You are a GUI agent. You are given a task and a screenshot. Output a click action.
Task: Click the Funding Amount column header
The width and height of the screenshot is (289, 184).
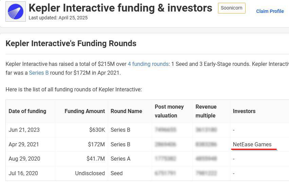pos(85,111)
